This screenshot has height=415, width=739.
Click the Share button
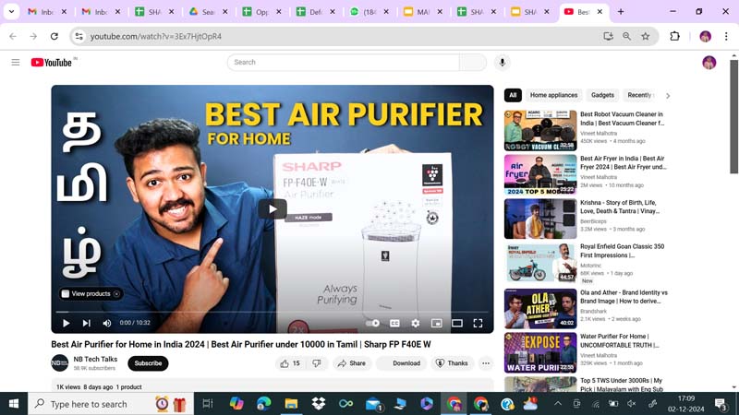pyautogui.click(x=351, y=363)
